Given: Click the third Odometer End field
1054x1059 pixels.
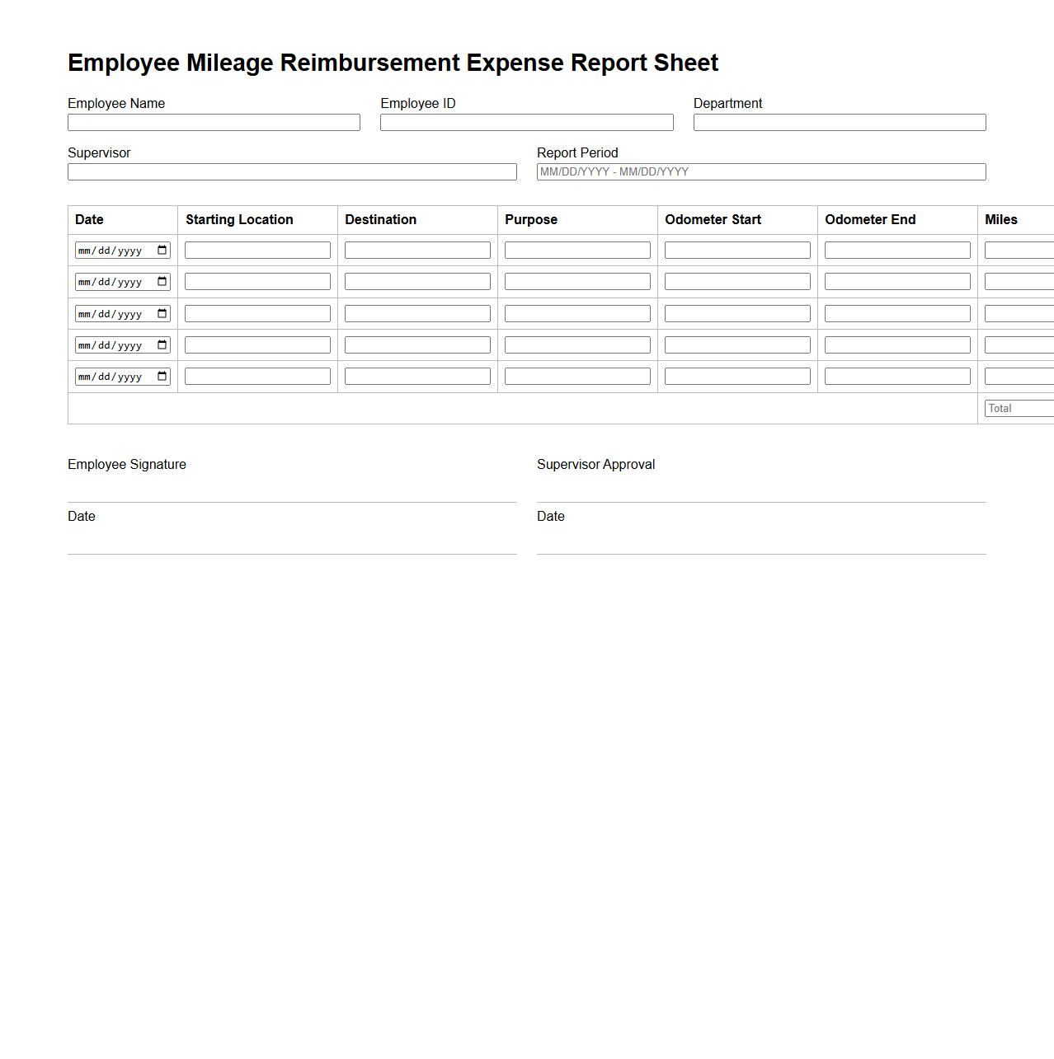Looking at the screenshot, I should (x=896, y=313).
